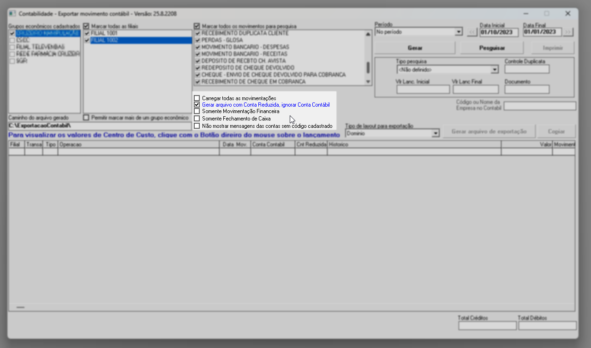Click the movements list scroll-down arrow
Viewport: 591px width, 348px height.
[x=368, y=82]
